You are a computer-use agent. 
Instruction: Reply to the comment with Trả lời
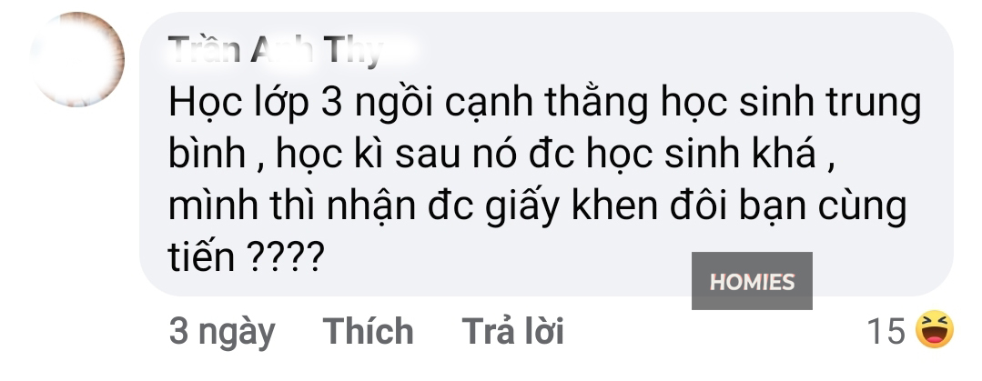point(512,331)
